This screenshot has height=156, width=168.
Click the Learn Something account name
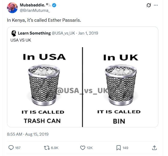34,33
